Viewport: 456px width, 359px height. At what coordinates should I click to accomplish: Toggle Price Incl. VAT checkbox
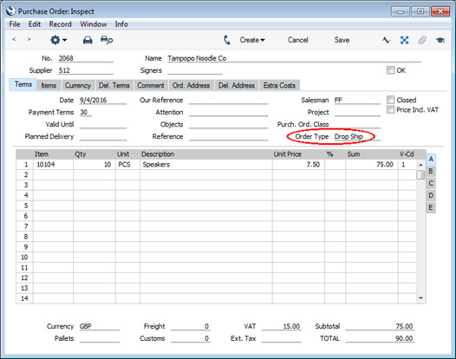[390, 109]
